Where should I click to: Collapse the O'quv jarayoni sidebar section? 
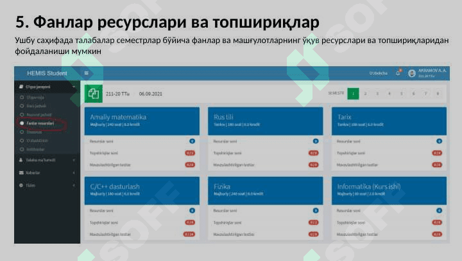tap(74, 86)
